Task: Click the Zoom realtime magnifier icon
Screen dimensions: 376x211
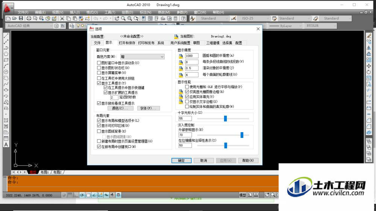Action: (123, 18)
